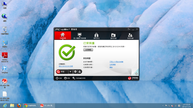The height and width of the screenshot is (108, 193).
Task: Open Support with lifebuoy icon in footer
Action: (x=59, y=78)
